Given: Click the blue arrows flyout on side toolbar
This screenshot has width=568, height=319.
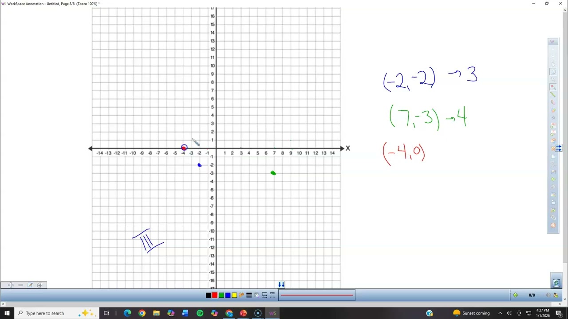Looking at the screenshot, I should pyautogui.click(x=559, y=148).
